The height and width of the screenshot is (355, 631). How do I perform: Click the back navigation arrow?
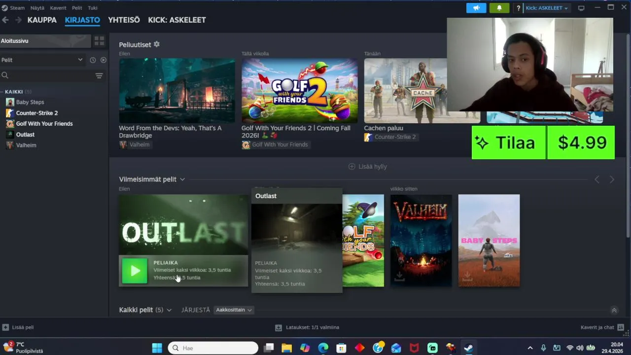[x=5, y=20]
